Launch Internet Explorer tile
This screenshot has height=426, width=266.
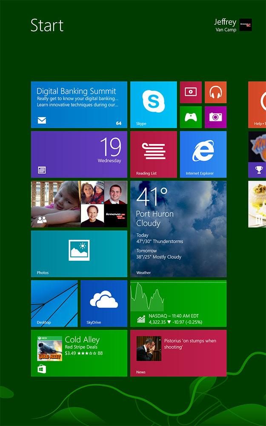203,154
